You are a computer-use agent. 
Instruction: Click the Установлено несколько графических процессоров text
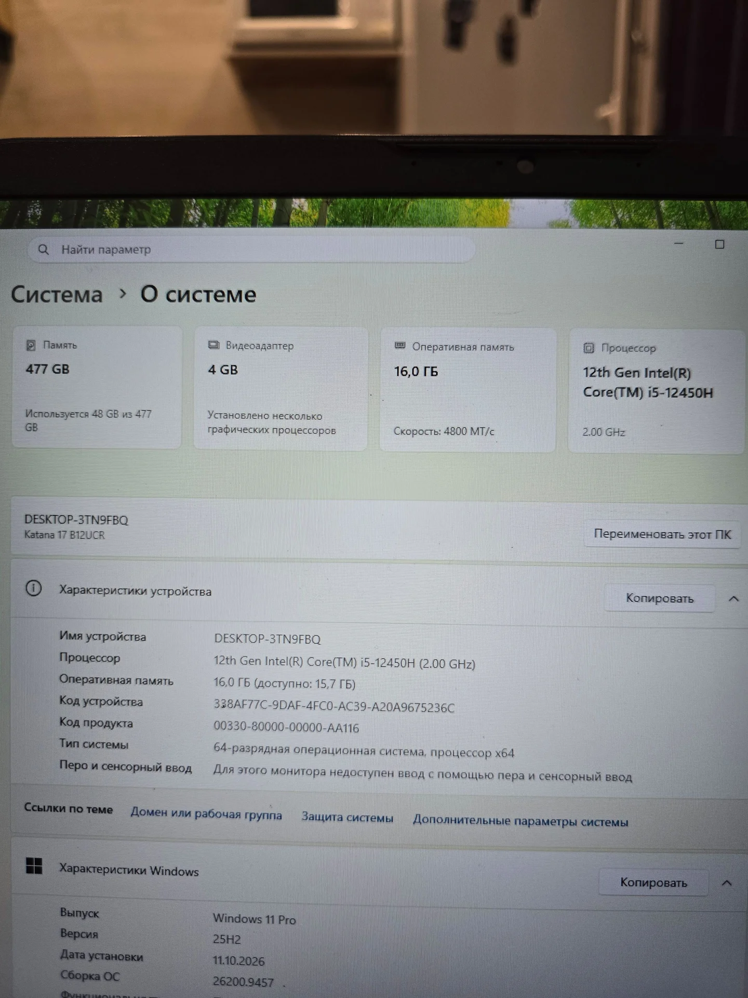(272, 423)
